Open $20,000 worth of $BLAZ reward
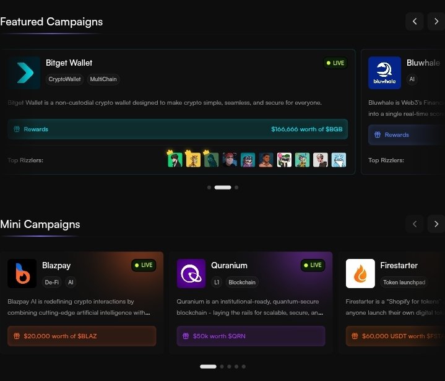 pos(82,336)
